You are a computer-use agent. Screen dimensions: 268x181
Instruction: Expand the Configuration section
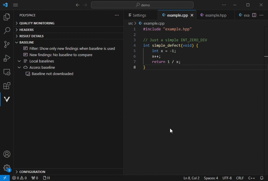[32, 172]
